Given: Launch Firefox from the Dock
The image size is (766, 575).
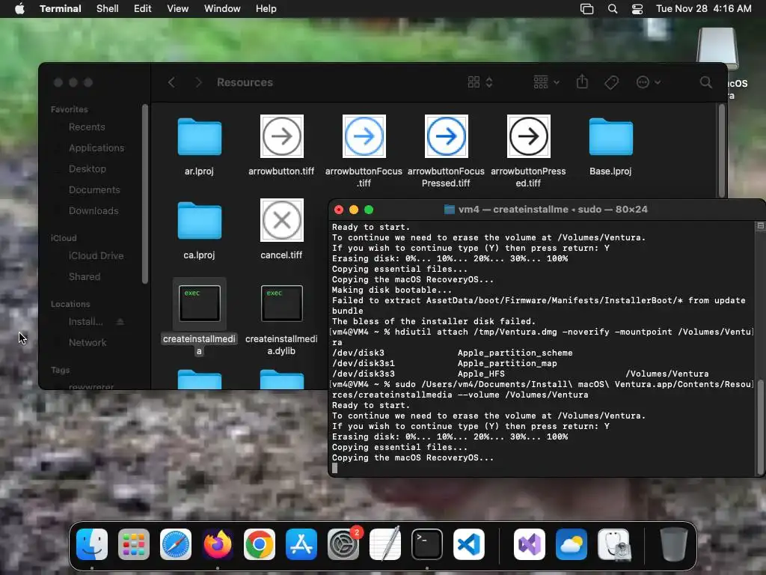Looking at the screenshot, I should click(218, 544).
